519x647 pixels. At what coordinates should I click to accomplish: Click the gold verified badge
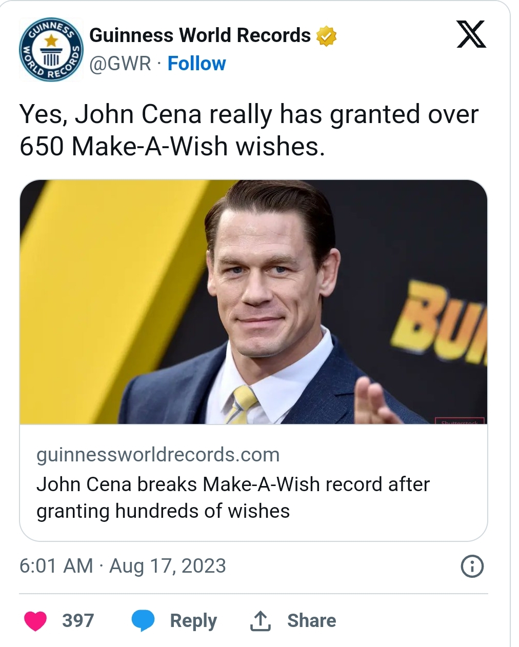pos(326,36)
